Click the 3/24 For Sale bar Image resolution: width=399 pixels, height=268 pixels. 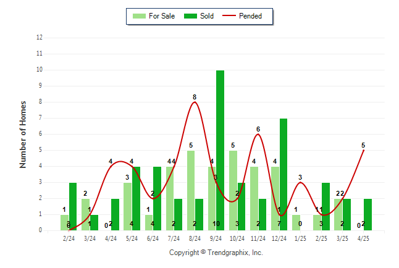click(x=85, y=214)
